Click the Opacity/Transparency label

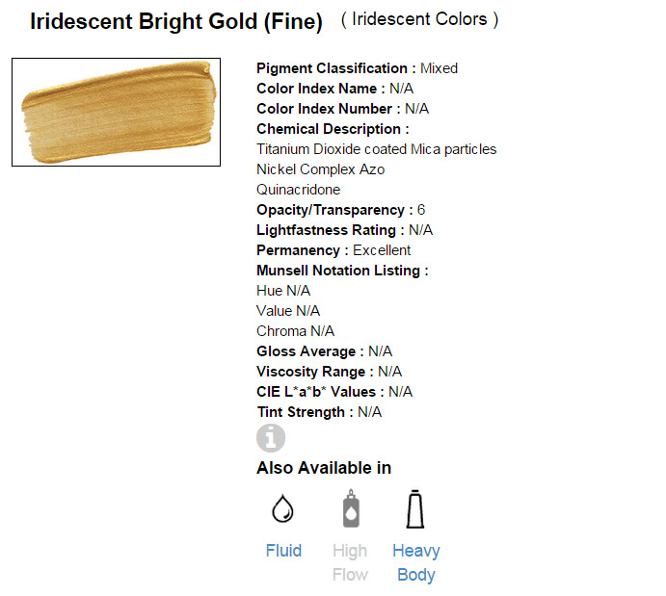pos(331,210)
